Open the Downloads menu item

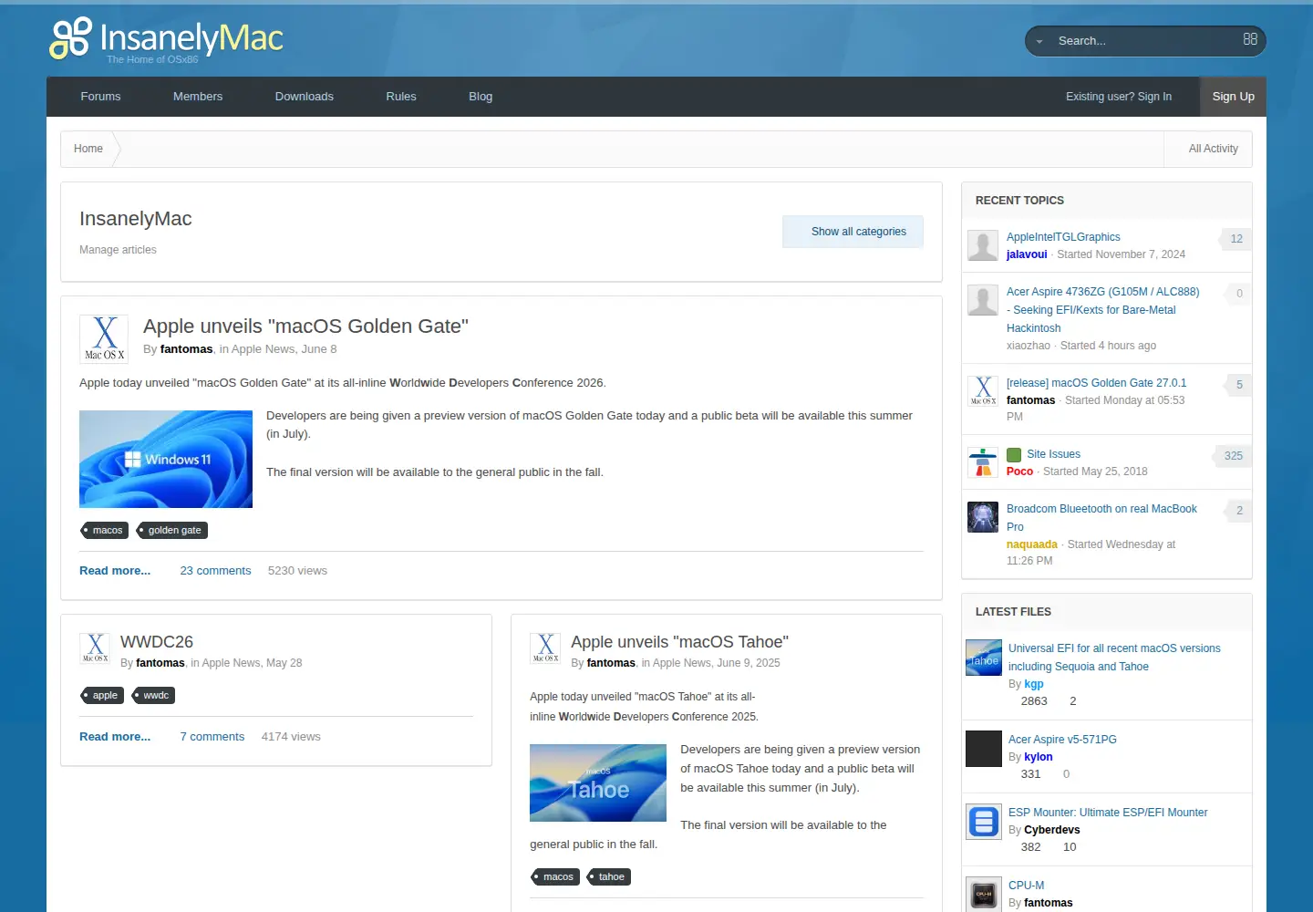pos(305,97)
